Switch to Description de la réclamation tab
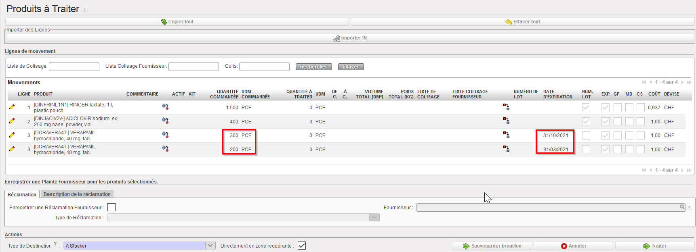This screenshot has height=252, width=696. click(x=77, y=194)
